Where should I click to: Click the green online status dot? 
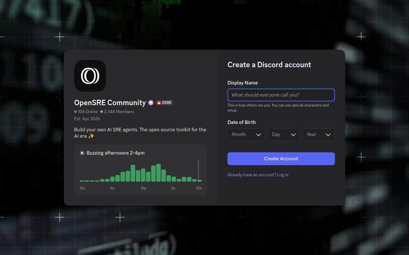[75, 112]
